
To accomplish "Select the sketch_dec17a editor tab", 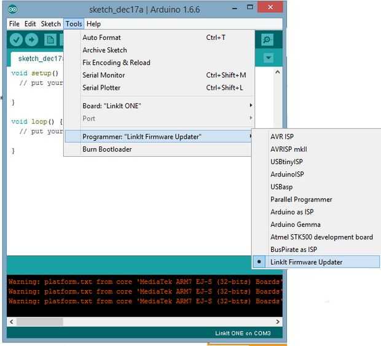I will pyautogui.click(x=38, y=58).
